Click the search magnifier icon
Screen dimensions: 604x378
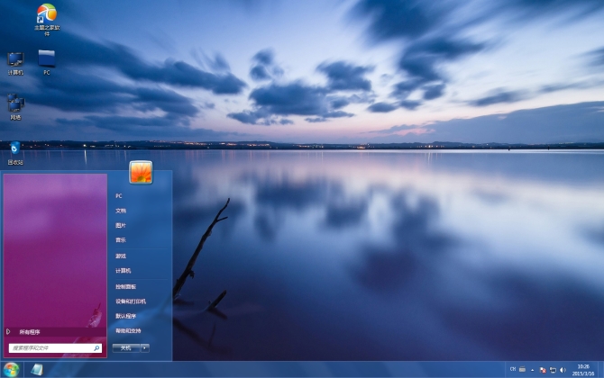tap(96, 348)
